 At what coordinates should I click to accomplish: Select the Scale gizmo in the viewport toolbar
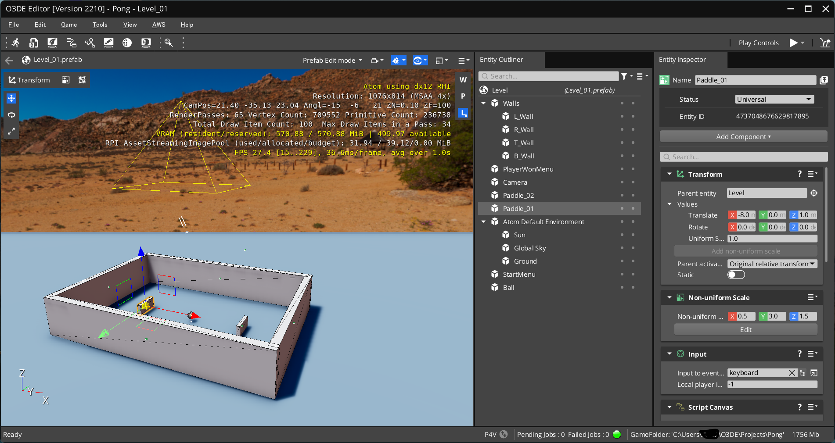[11, 131]
